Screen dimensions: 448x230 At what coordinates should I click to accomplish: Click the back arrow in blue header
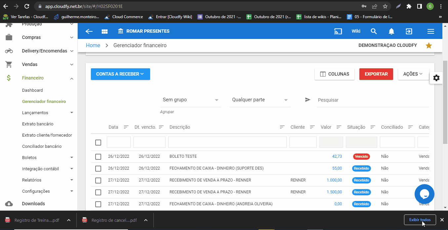click(89, 31)
